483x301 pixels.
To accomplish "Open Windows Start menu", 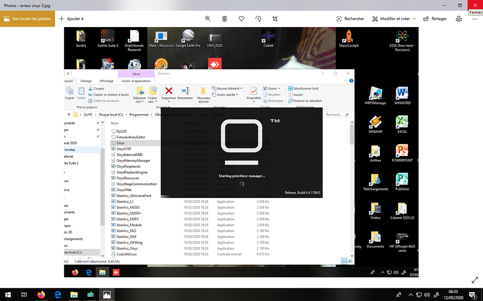I will [8, 295].
